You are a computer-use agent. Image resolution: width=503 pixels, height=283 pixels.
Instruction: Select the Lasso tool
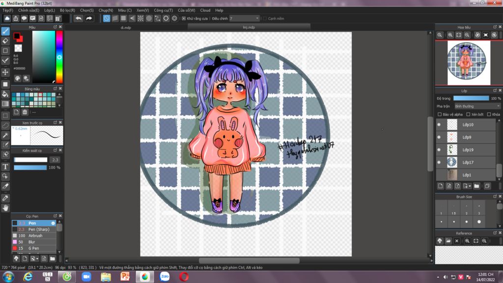pyautogui.click(x=5, y=125)
